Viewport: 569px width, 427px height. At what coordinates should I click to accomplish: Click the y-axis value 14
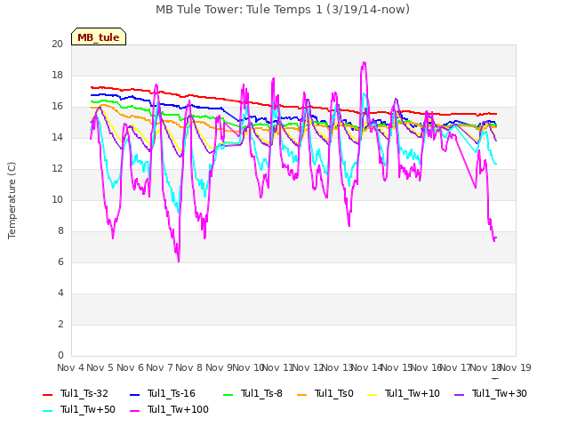click(x=57, y=137)
